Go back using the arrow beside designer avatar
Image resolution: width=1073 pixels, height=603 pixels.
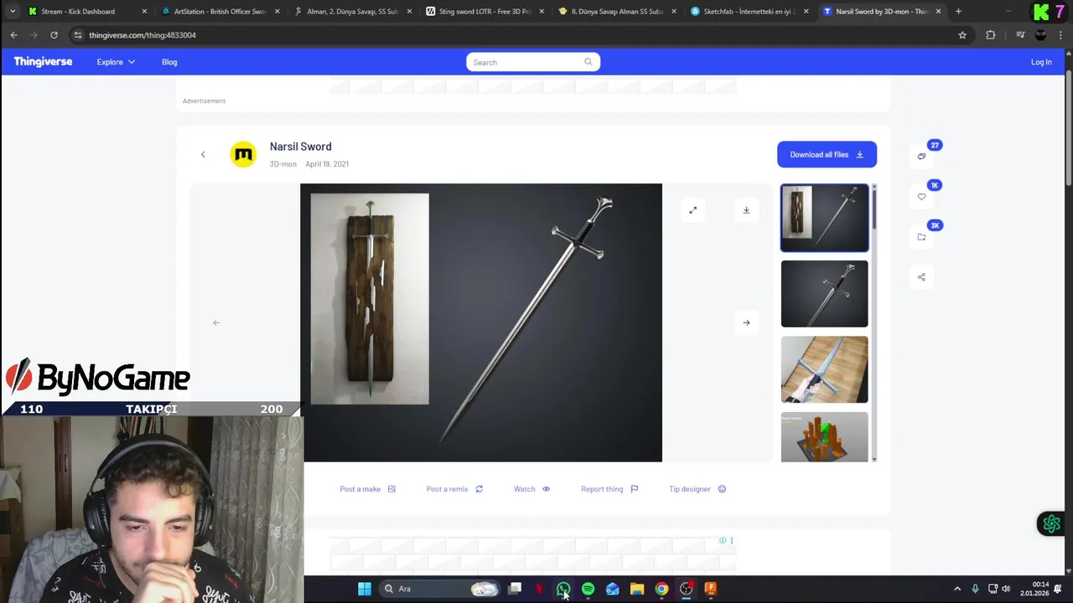click(203, 154)
